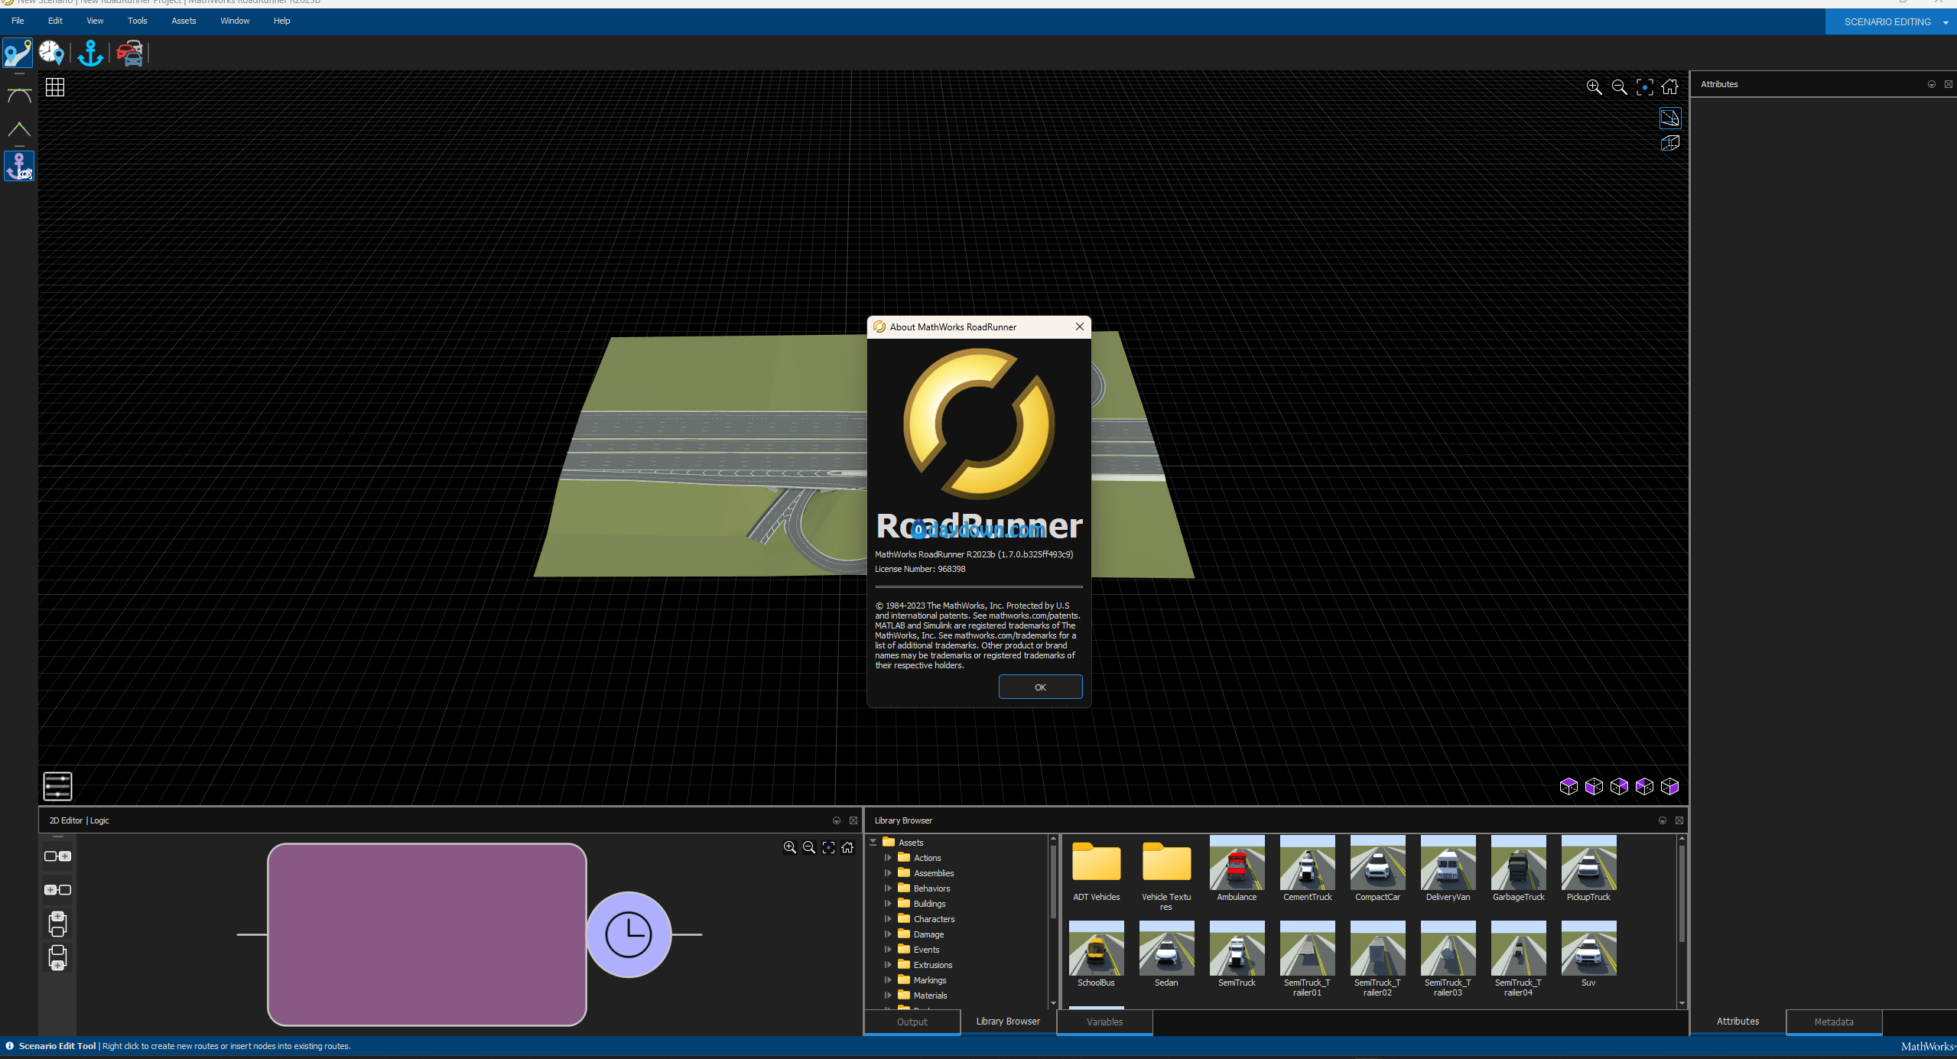
Task: Switch to perspective camera view icon
Action: [1670, 118]
